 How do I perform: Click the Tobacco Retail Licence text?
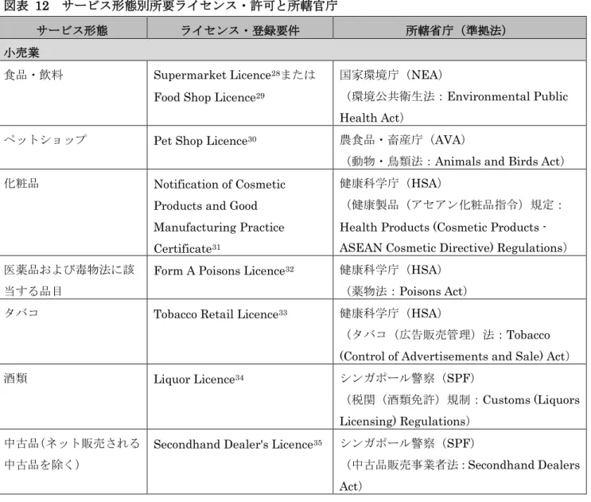216,314
